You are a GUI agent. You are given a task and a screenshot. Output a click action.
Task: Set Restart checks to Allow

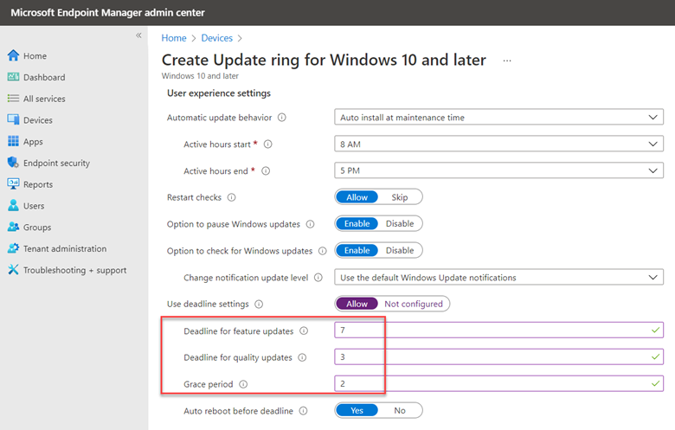pos(357,197)
